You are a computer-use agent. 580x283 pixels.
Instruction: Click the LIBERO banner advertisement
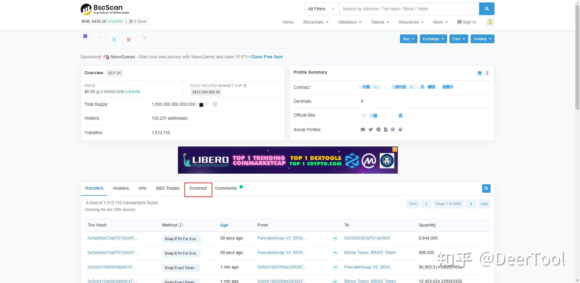click(288, 160)
